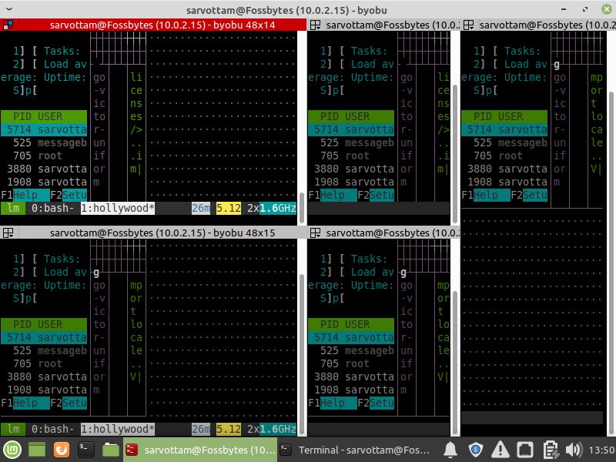This screenshot has height=462, width=616.
Task: Open byobu settings via the F2 Setup label
Action: tap(69, 195)
